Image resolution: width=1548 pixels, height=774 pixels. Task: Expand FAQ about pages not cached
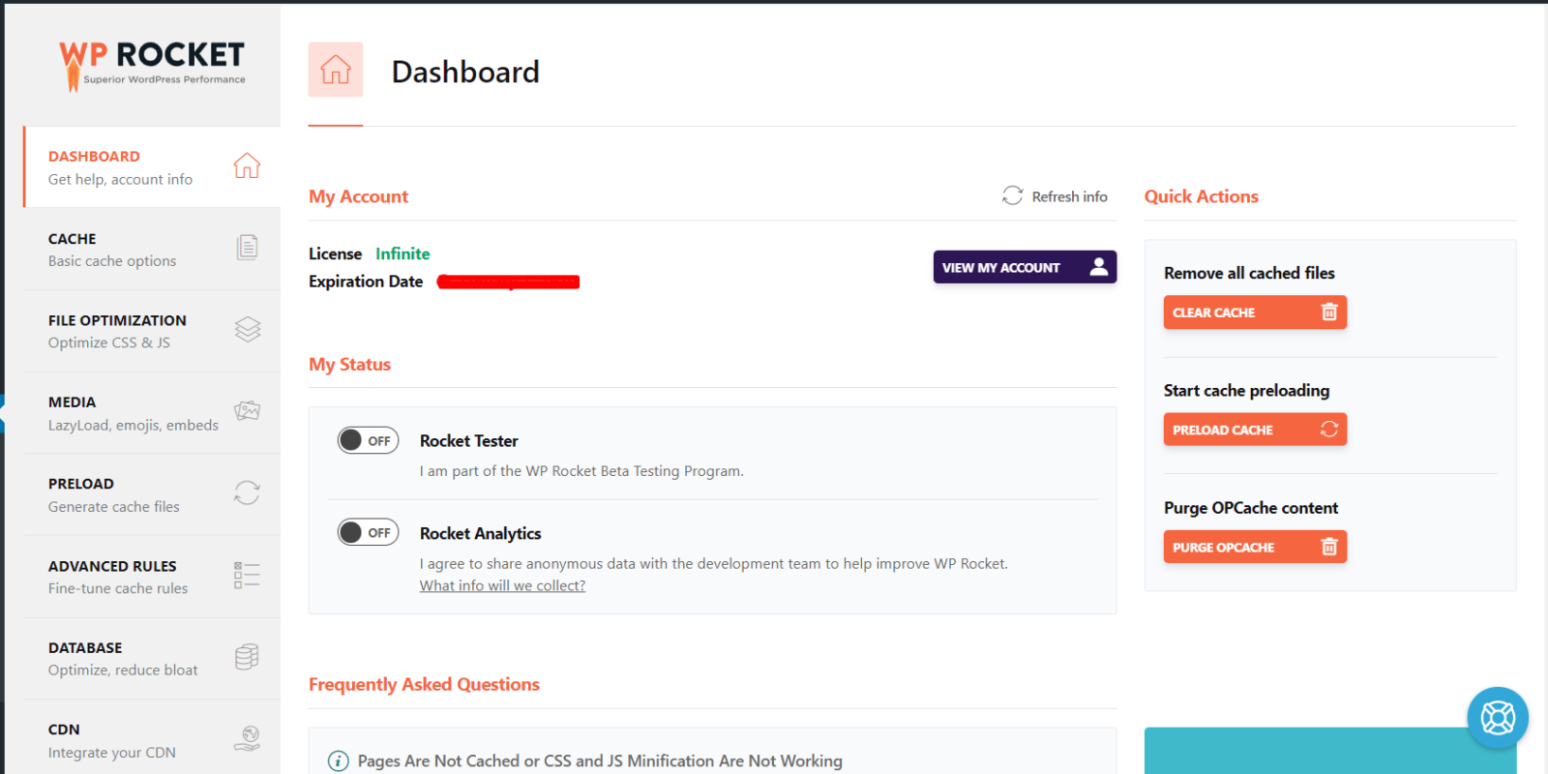coord(599,761)
